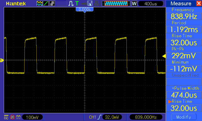Select the Frequency measurement 838.9Hz
This screenshot has height=121, width=202.
[184, 16]
